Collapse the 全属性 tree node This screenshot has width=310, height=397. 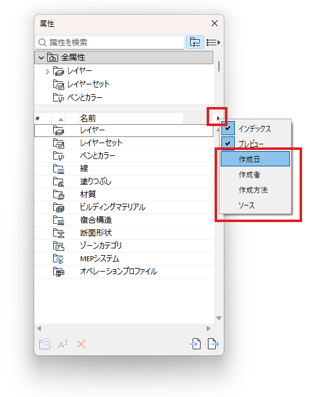point(41,58)
